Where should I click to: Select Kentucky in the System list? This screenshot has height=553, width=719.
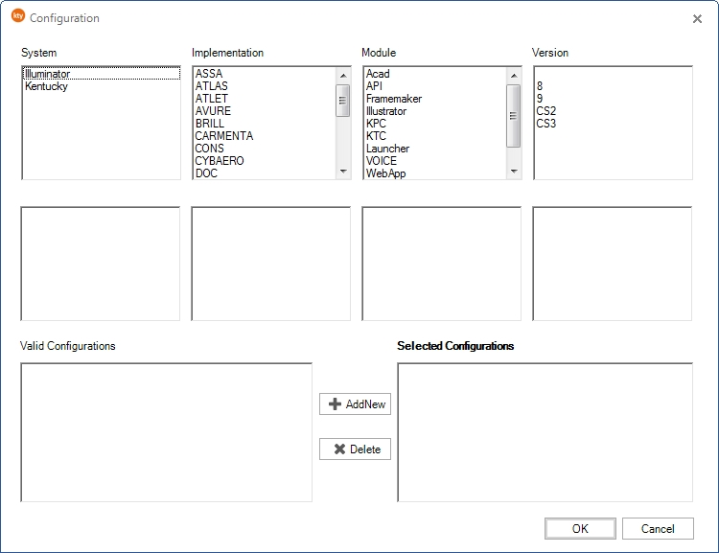(46, 86)
